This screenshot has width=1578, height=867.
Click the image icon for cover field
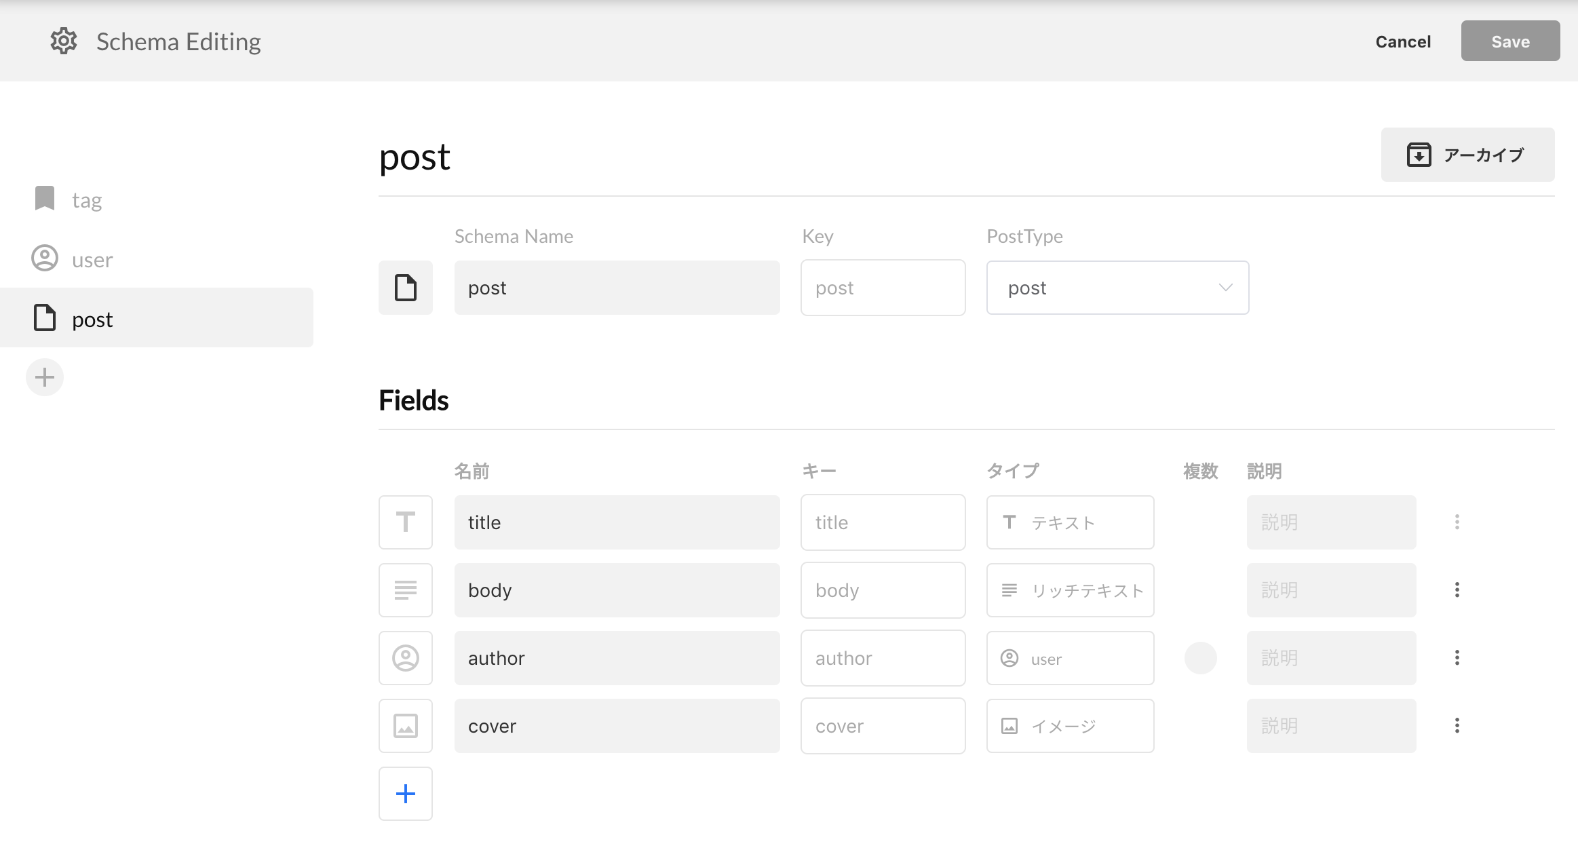406,726
